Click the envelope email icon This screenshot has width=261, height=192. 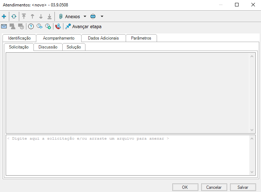click(4, 26)
